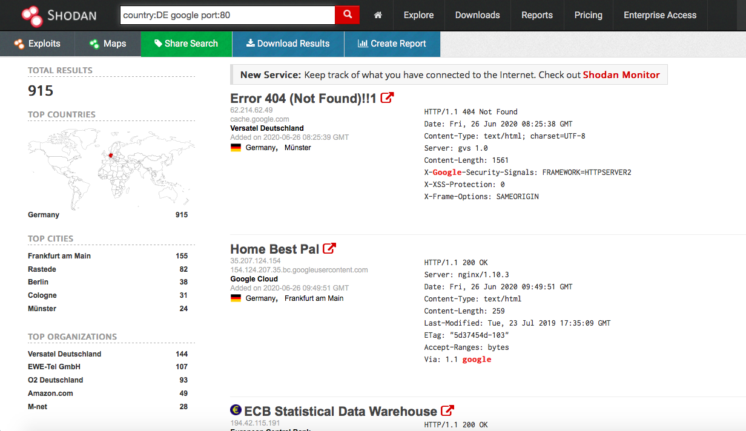746x431 pixels.
Task: Click 'HTTP/1.1 404 Not Found' status line
Action: point(471,112)
